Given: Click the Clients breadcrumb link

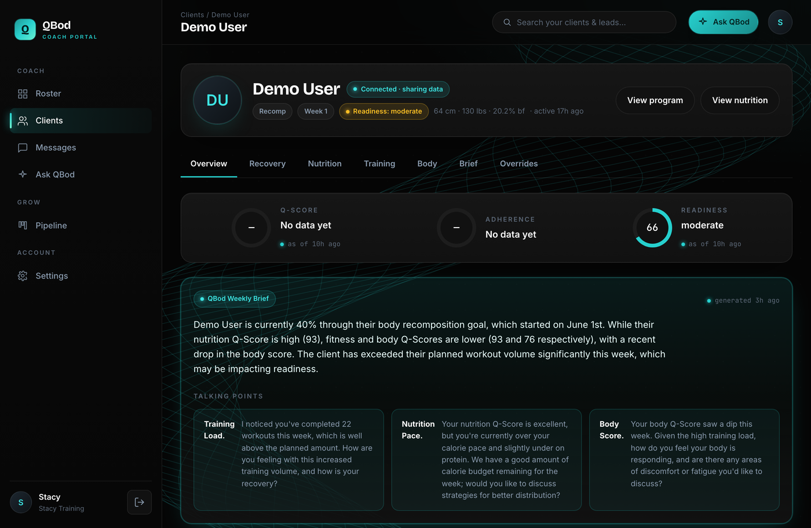Looking at the screenshot, I should [x=192, y=15].
